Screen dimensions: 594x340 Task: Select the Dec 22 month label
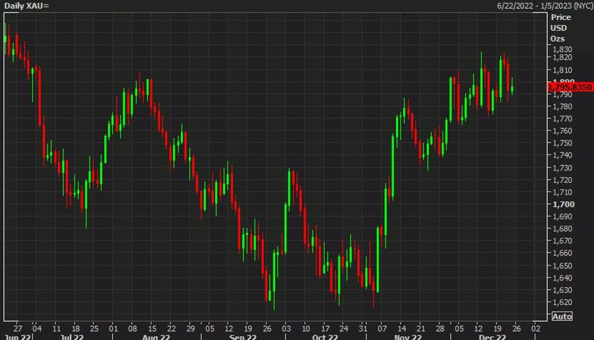pos(492,337)
